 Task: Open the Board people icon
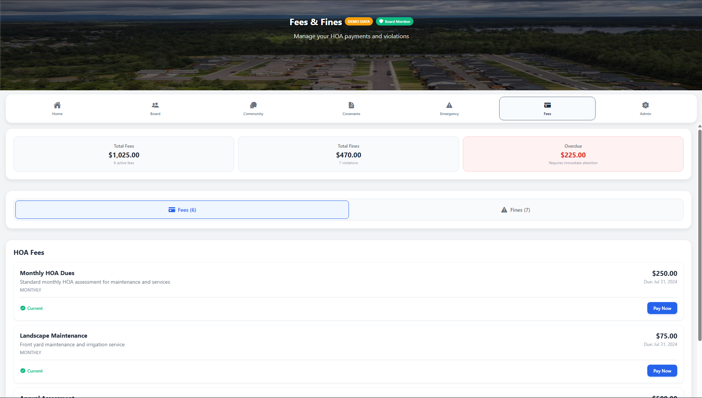click(155, 105)
